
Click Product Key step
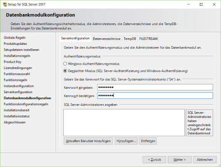click(12, 62)
